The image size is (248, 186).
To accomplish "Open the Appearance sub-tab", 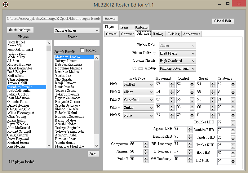I will pos(192,34).
